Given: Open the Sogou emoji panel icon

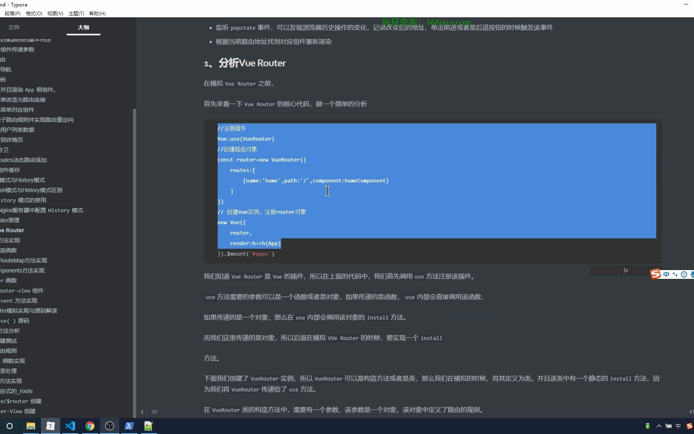Looking at the screenshot, I should click(x=684, y=274).
